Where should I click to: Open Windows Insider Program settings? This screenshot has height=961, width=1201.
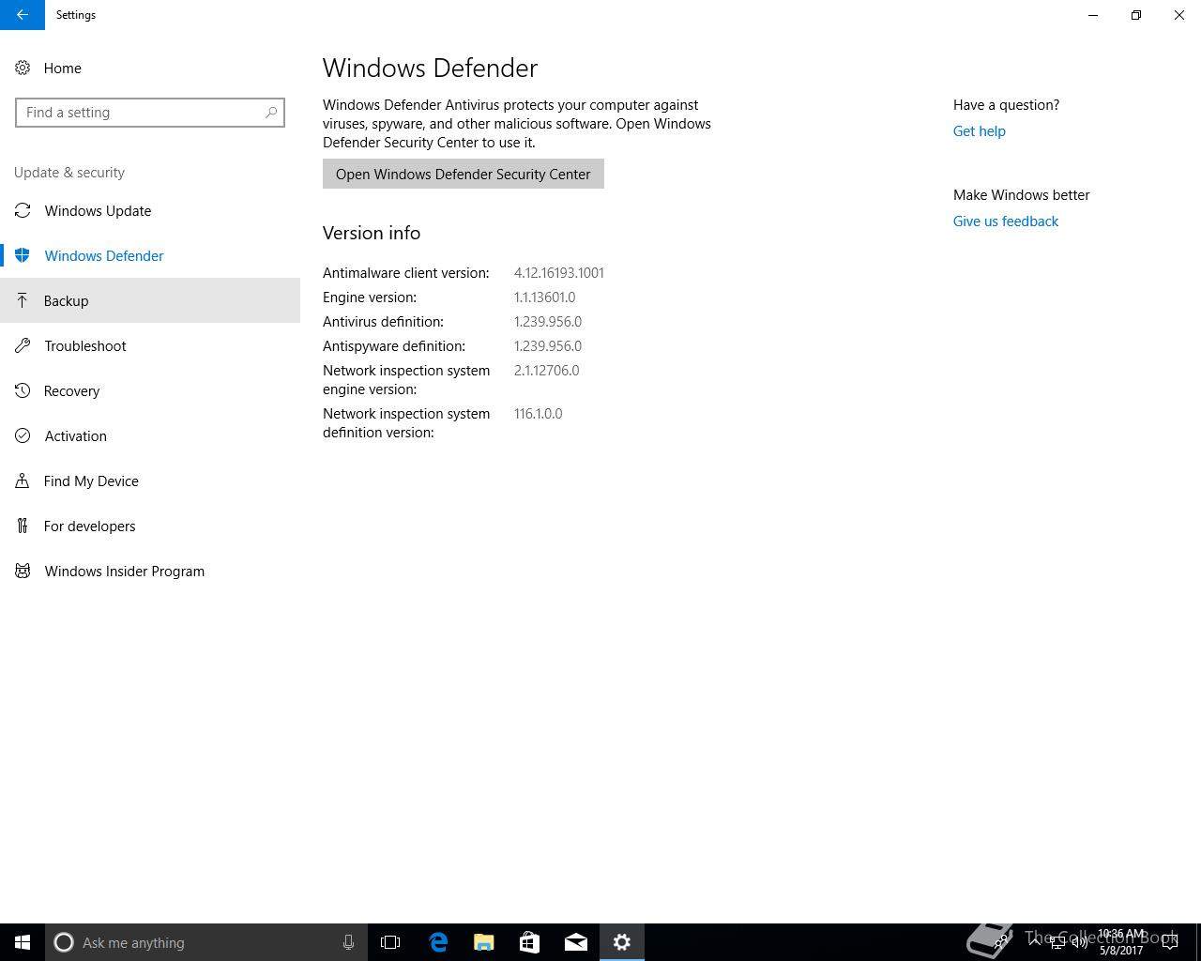(x=150, y=571)
